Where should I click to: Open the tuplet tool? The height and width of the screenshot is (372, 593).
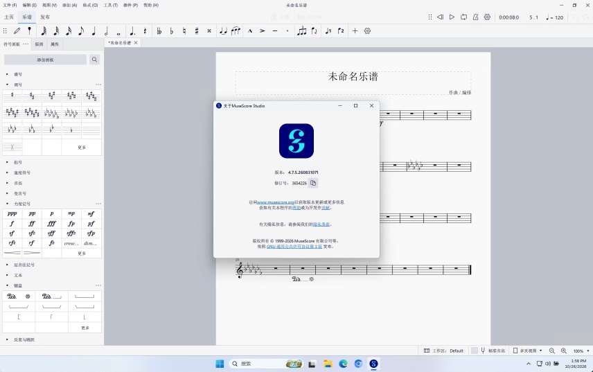point(302,31)
